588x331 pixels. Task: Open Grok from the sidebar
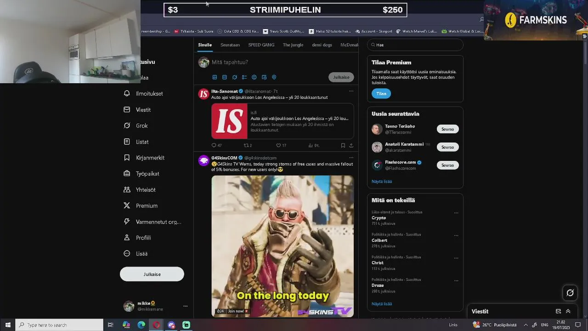[136, 126]
